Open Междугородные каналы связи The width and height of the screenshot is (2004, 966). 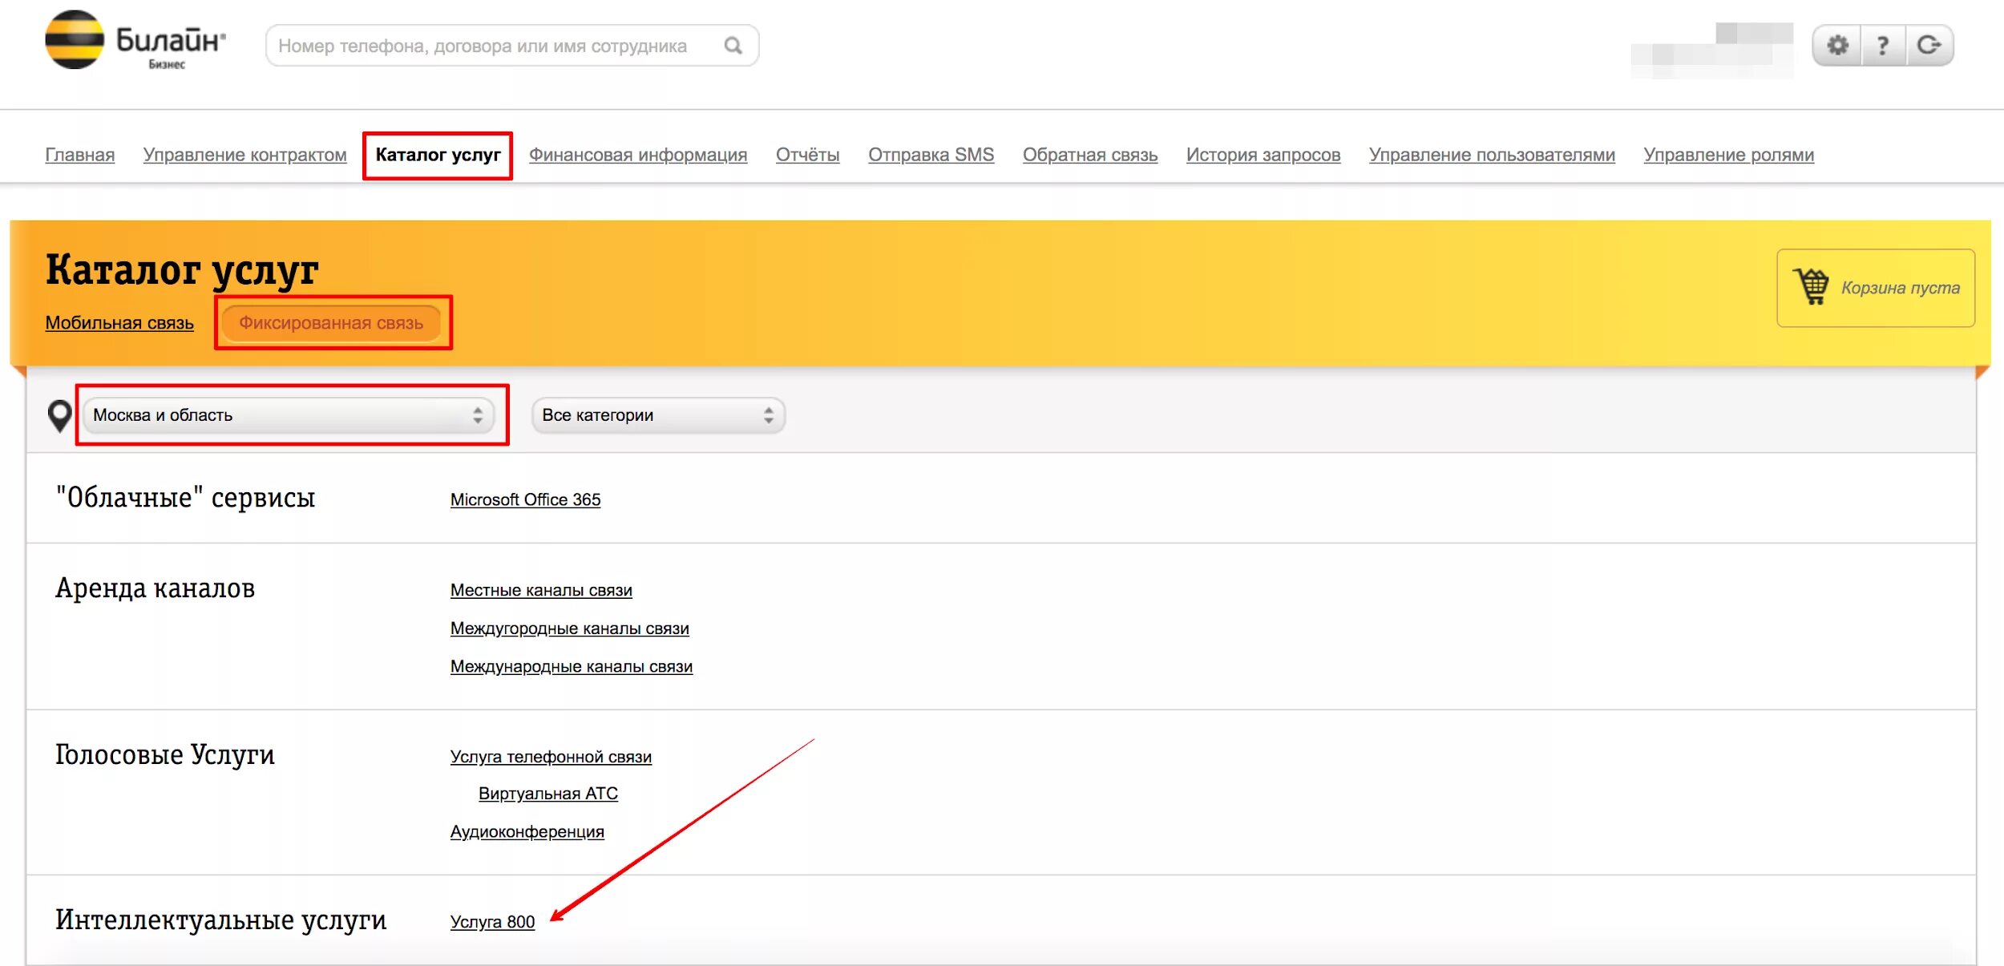tap(569, 629)
